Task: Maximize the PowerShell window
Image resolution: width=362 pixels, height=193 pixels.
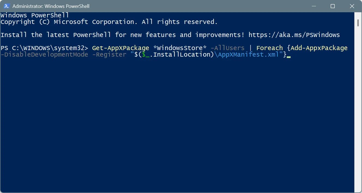Action: coord(333,6)
